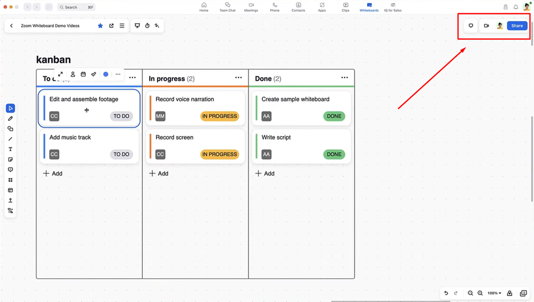Choose the Sticky Note tool
Screen dimensions: 534x302
point(10,159)
